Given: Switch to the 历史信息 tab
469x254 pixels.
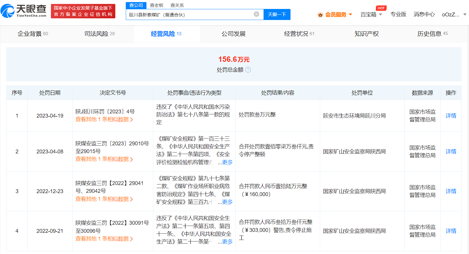Looking at the screenshot, I should click(429, 34).
